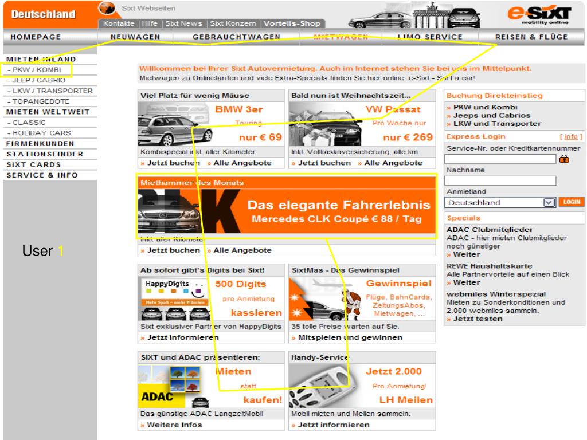The height and width of the screenshot is (440, 587).
Task: Click the Service-Nr. oder Kreditkartennummer input field
Action: [x=500, y=159]
